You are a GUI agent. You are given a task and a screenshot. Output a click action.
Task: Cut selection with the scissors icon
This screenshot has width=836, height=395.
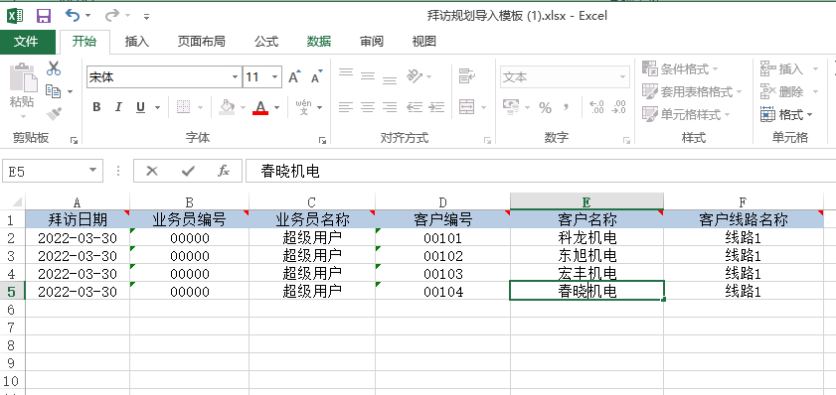pyautogui.click(x=54, y=68)
